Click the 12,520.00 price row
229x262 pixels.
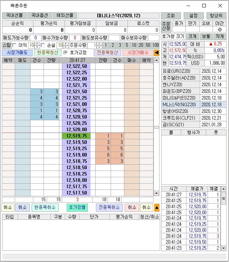[x=76, y=130]
